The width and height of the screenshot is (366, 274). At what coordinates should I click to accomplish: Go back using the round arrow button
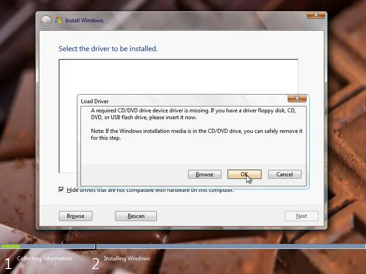(46, 21)
